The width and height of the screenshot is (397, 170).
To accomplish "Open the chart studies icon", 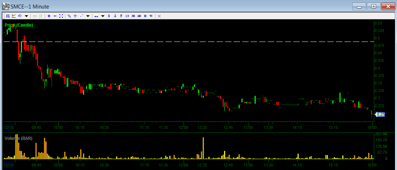I will (14, 16).
